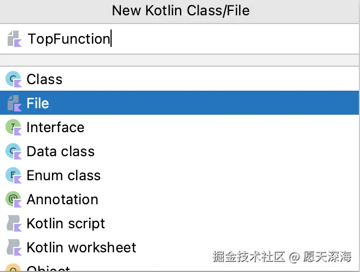Select the Class option

[x=44, y=80]
